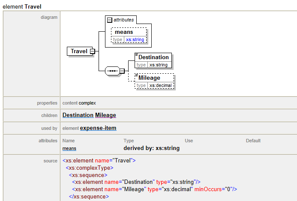The width and height of the screenshot is (297, 201).
Task: Collapse the sequence compositor minus toggle
Action: tap(122, 71)
